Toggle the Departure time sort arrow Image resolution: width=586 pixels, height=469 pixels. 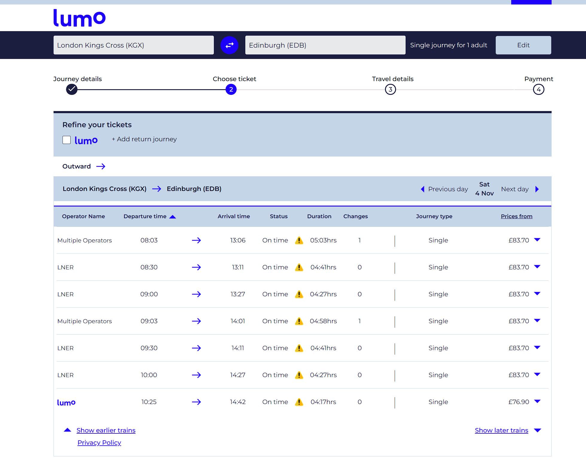(x=173, y=217)
